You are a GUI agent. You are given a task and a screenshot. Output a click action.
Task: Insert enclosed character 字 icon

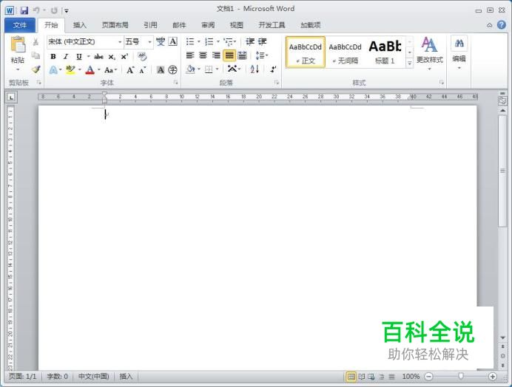tap(172, 69)
